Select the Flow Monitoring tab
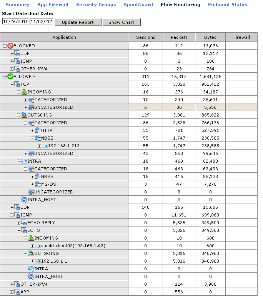 (x=180, y=5)
